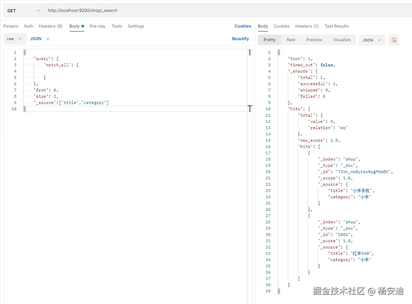This screenshot has width=412, height=304.
Task: Select the Visualize view button
Action: pyautogui.click(x=341, y=40)
